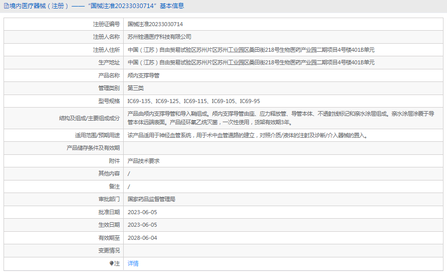The image size is (447, 275).
Task: Click the 产品名称 label
Action: click(x=109, y=75)
